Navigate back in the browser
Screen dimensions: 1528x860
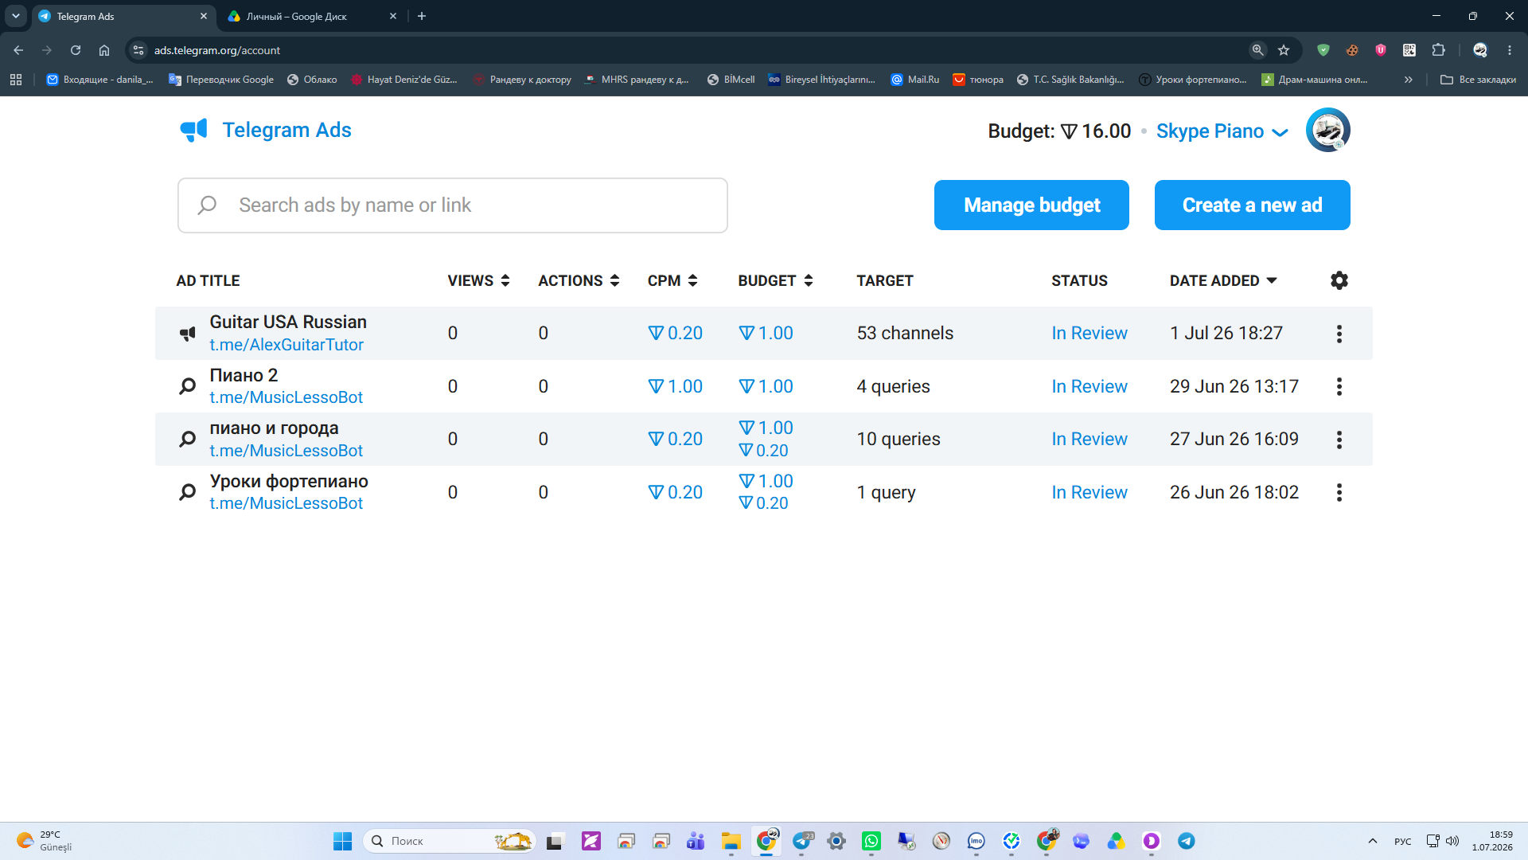point(18,50)
